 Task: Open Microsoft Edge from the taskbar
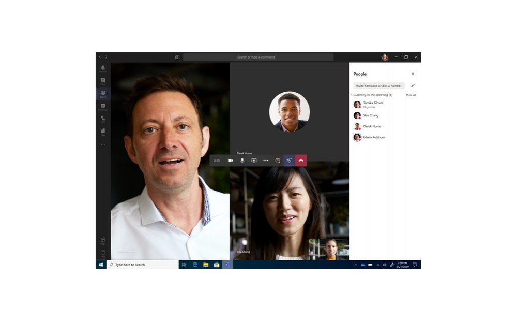(x=195, y=265)
